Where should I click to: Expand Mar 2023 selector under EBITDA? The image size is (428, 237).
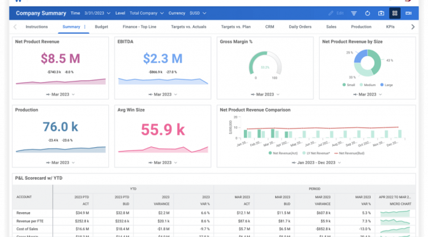pos(162,94)
